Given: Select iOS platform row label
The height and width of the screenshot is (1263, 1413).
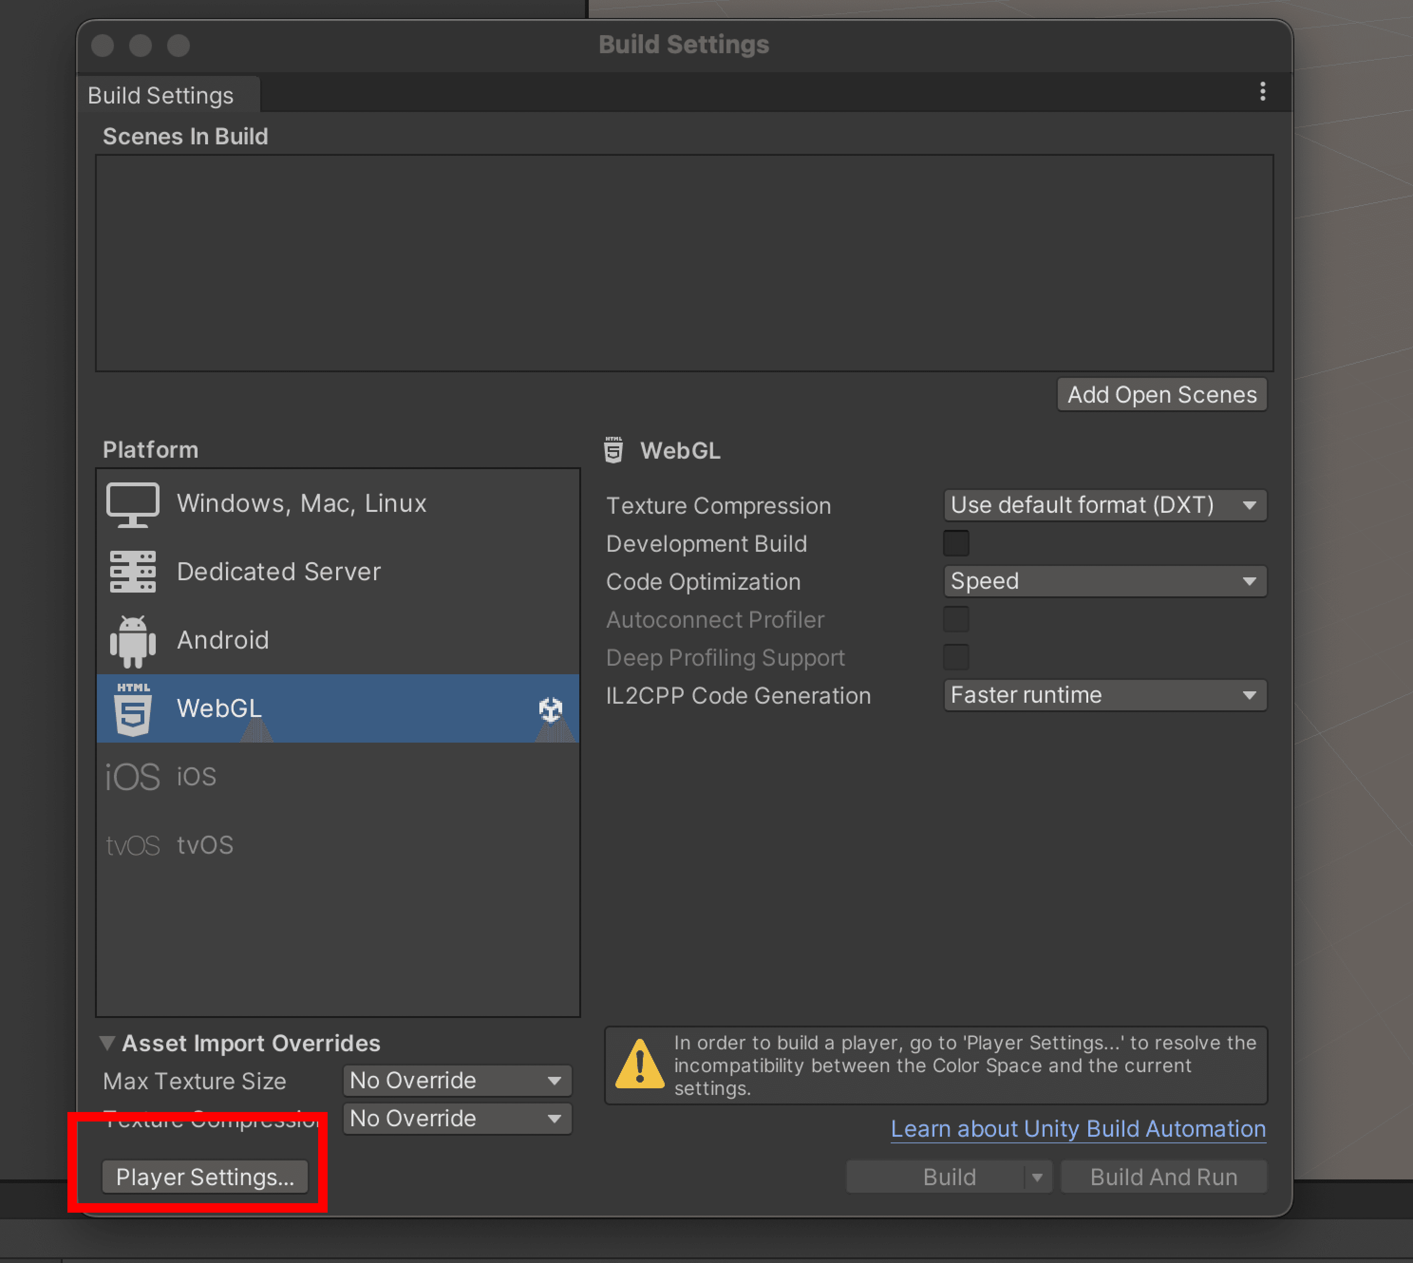Looking at the screenshot, I should (x=196, y=776).
